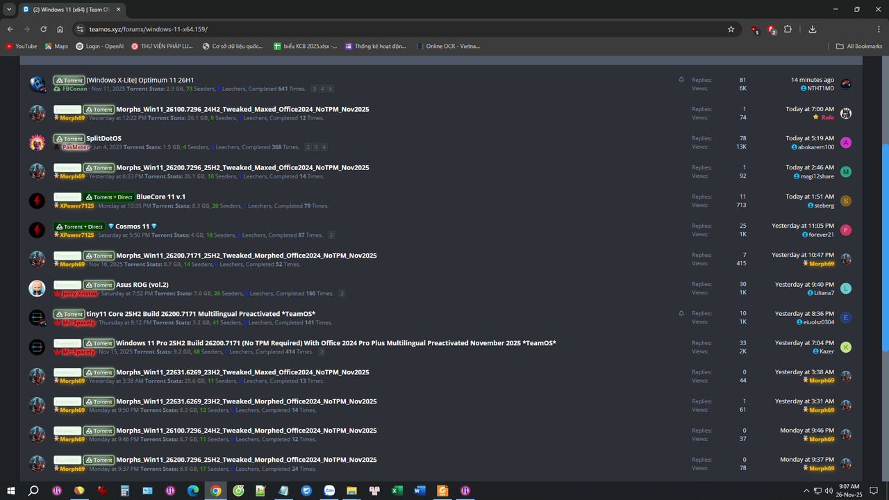Image resolution: width=889 pixels, height=500 pixels.
Task: Go to page 4 of SplitDotOS thread
Action: pyautogui.click(x=324, y=147)
